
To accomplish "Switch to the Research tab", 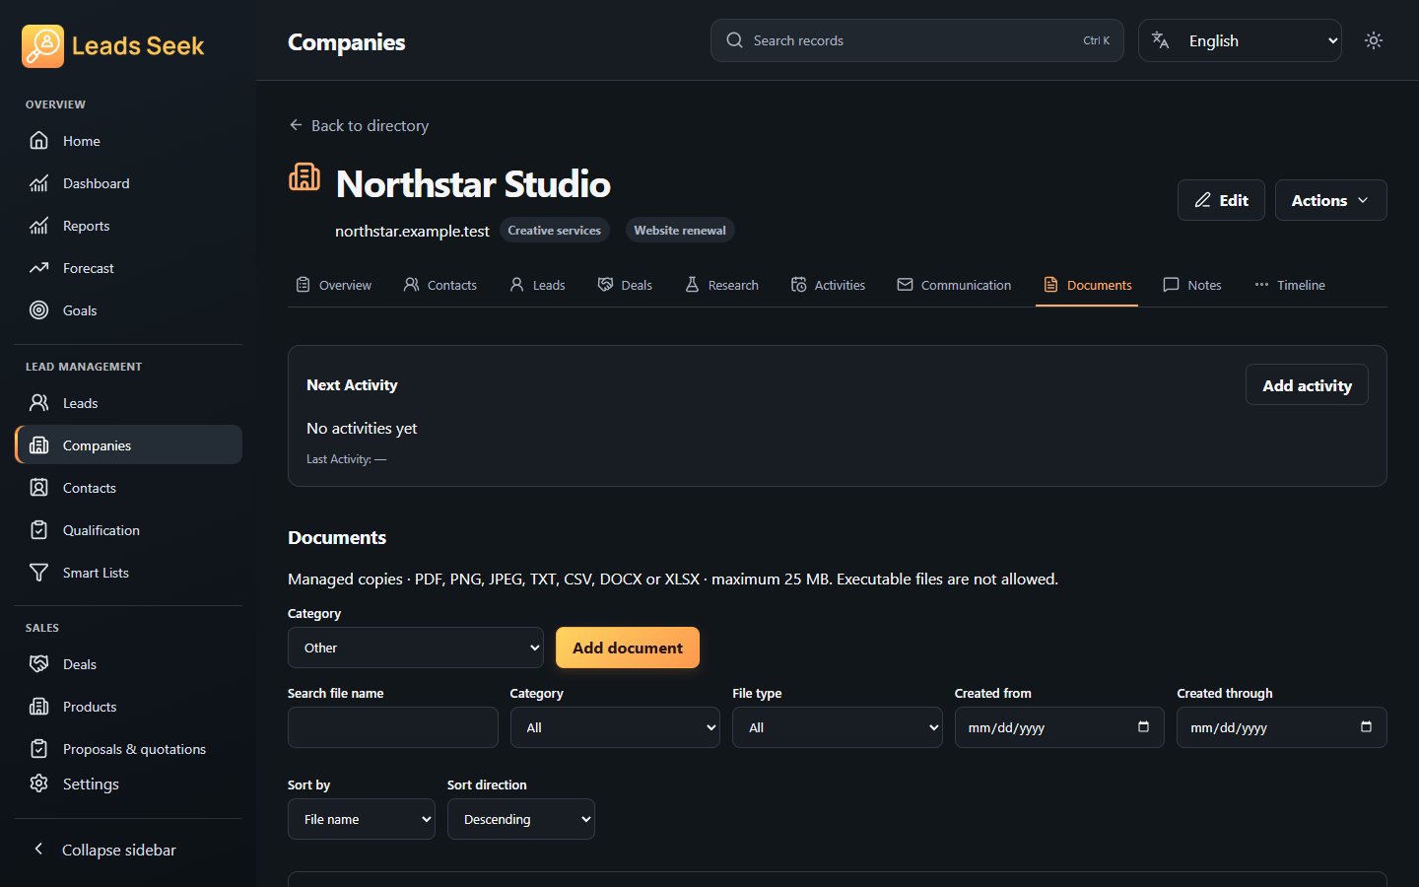I will (721, 285).
